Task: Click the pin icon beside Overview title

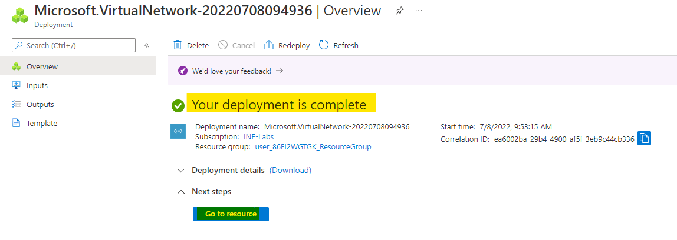Action: pos(399,11)
